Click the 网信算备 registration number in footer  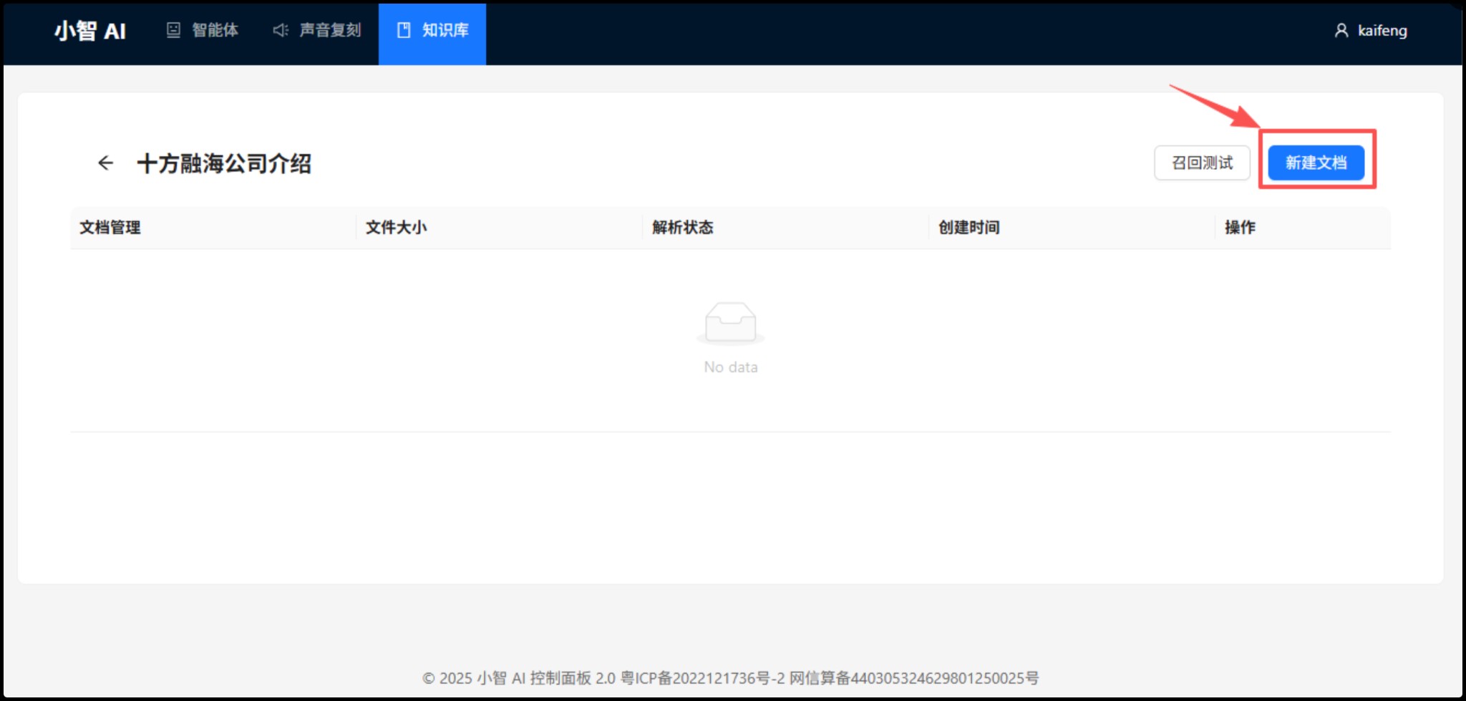(914, 677)
